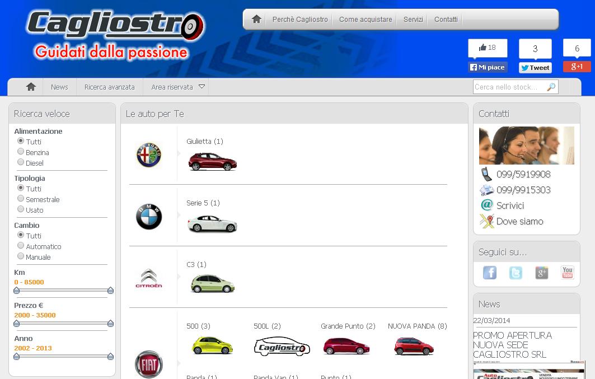Click the Km slider left handle
This screenshot has width=595, height=379.
point(16,291)
